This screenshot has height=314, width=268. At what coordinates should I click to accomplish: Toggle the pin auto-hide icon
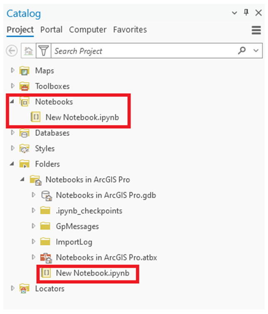[x=246, y=12]
